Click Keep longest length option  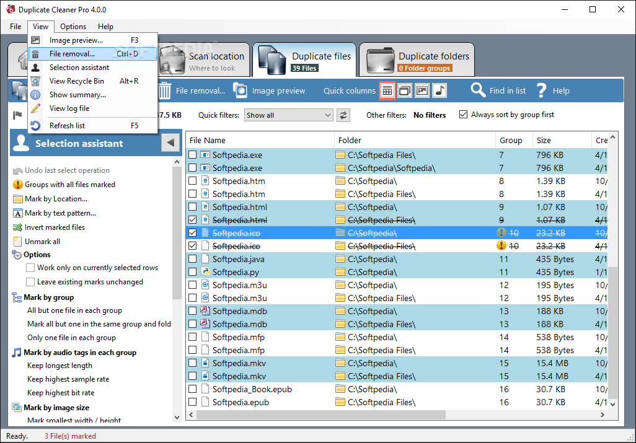pyautogui.click(x=60, y=366)
